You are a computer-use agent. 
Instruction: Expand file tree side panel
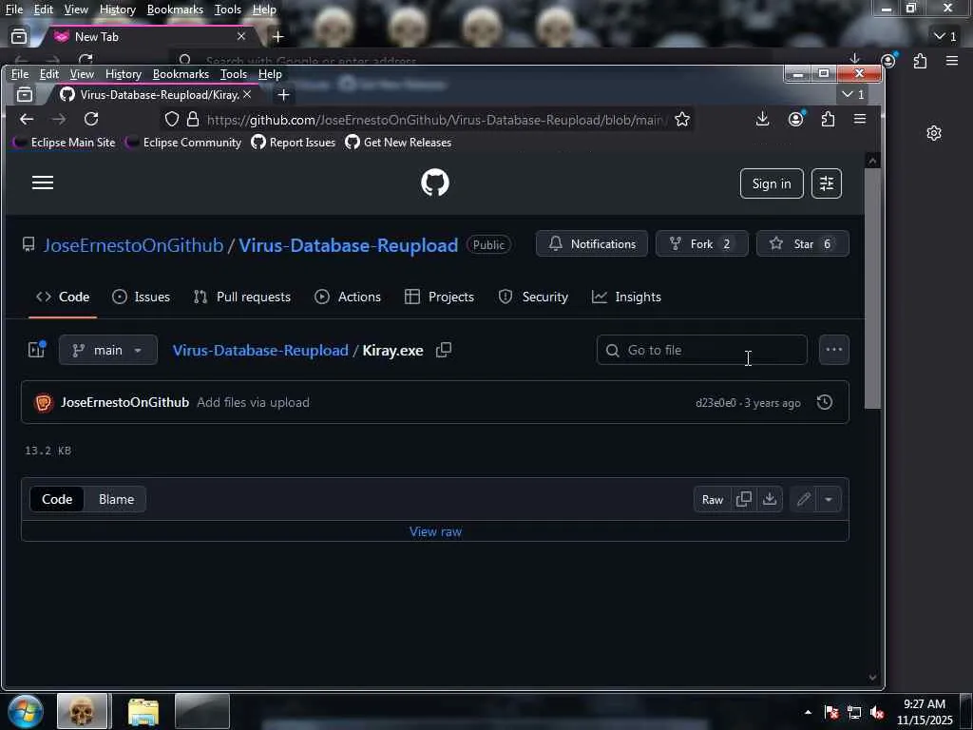[37, 350]
